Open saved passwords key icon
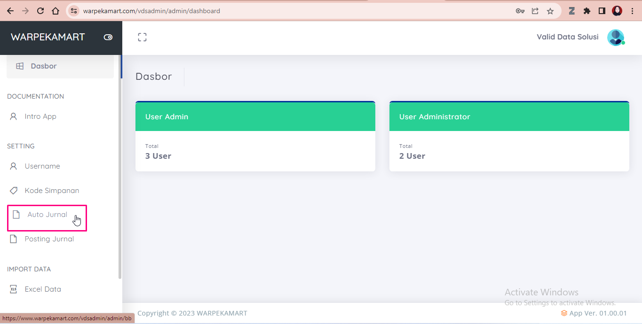 pos(520,11)
